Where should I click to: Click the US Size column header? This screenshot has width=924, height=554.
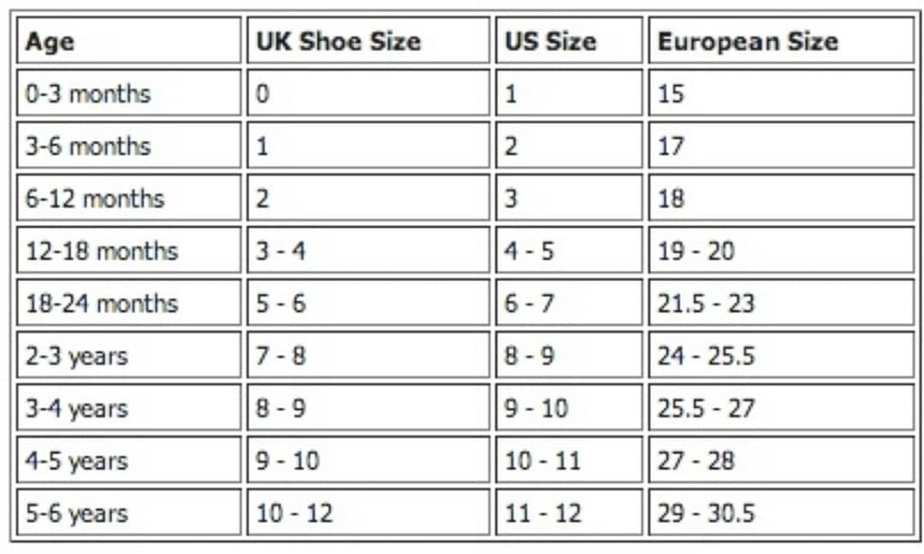tap(569, 40)
